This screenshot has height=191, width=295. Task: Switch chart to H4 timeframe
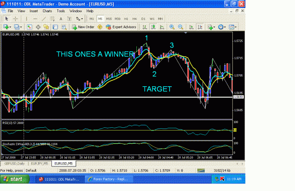(x=135, y=19)
